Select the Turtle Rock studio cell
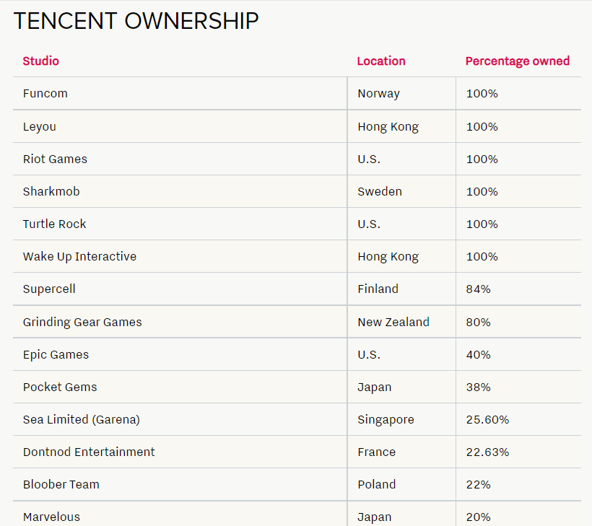 (55, 224)
